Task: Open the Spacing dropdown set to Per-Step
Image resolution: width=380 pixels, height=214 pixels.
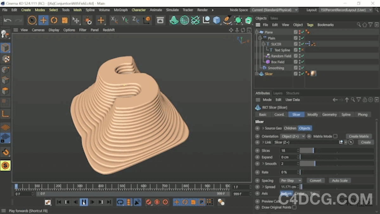Action: (x=290, y=180)
